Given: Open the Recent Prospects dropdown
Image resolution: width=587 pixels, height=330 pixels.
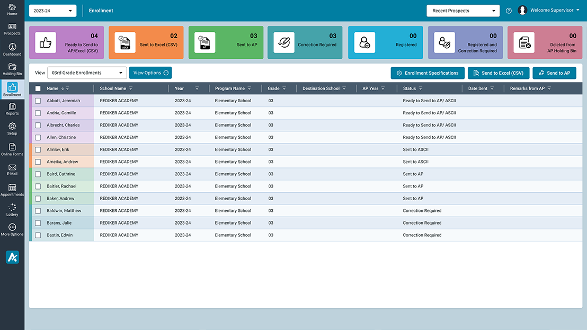Looking at the screenshot, I should (x=463, y=10).
